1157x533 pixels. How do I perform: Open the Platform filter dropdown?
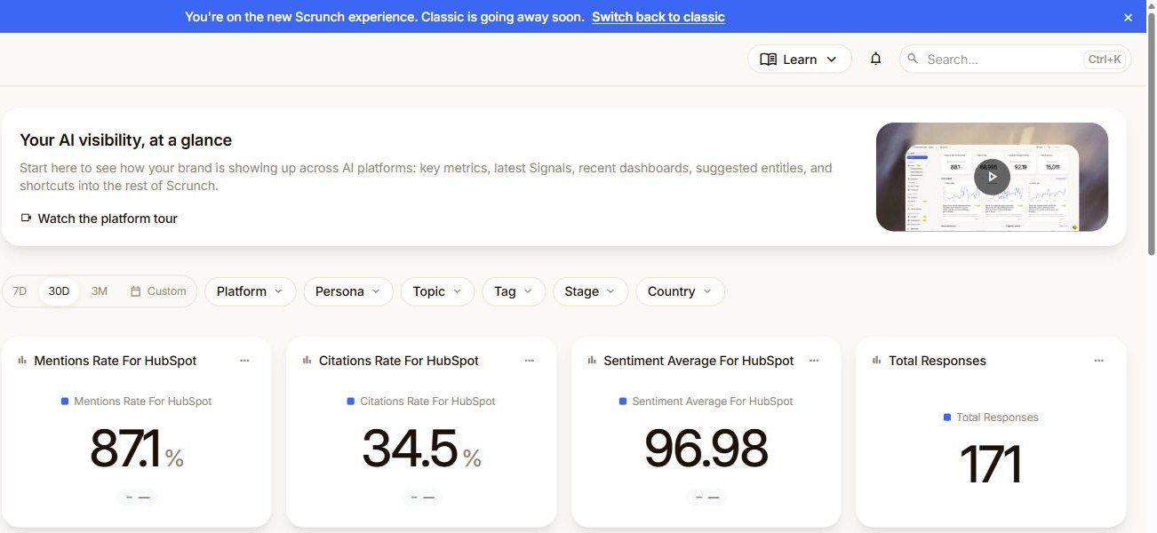[251, 291]
